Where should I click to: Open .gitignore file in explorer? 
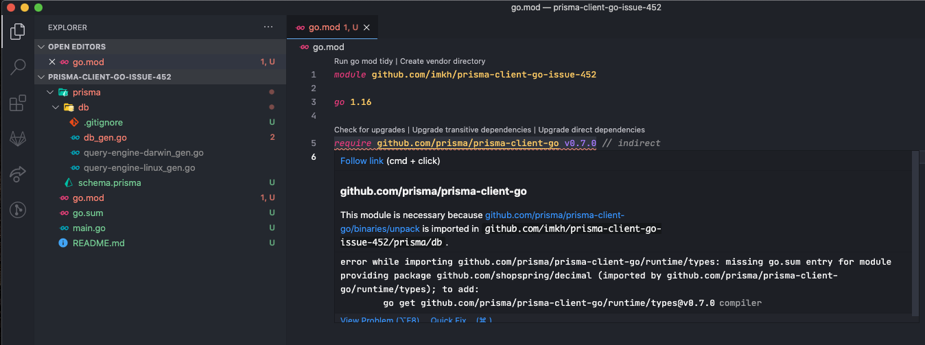(103, 122)
